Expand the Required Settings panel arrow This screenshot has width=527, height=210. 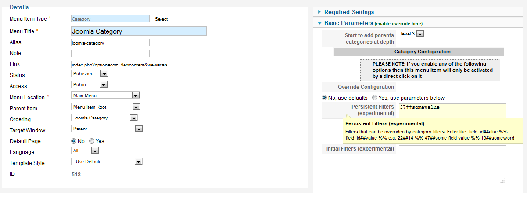319,12
